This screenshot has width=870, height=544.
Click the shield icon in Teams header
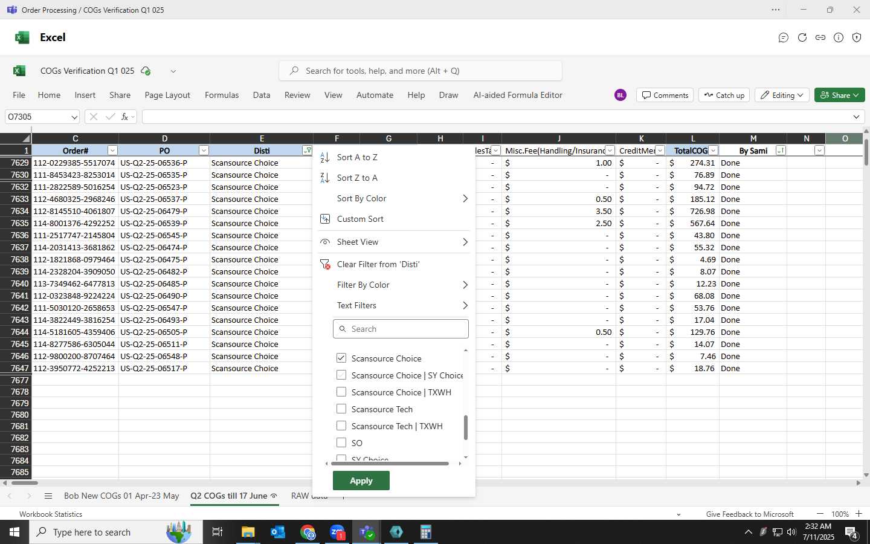pyautogui.click(x=857, y=37)
